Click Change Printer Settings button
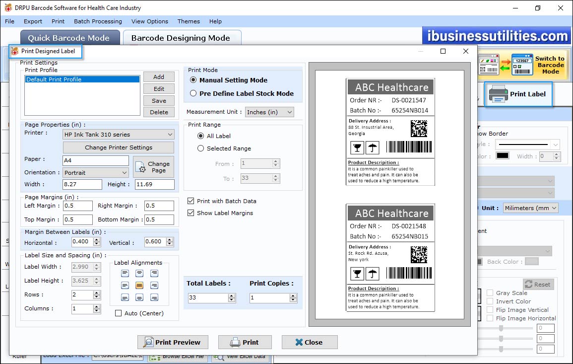Viewport: 573px width, 364px height. pyautogui.click(x=119, y=147)
